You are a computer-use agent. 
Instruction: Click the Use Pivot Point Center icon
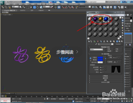(52, 7)
